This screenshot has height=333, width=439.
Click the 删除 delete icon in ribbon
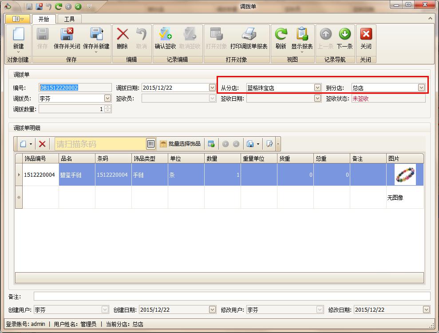(x=123, y=34)
